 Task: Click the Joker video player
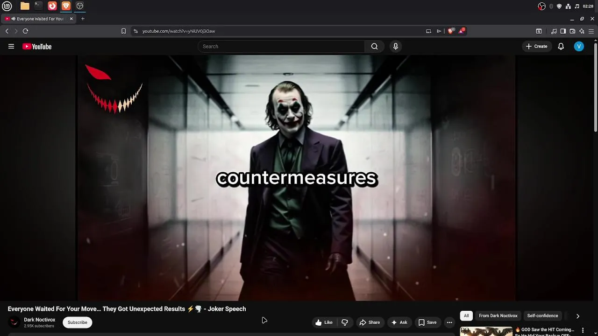pos(296,178)
